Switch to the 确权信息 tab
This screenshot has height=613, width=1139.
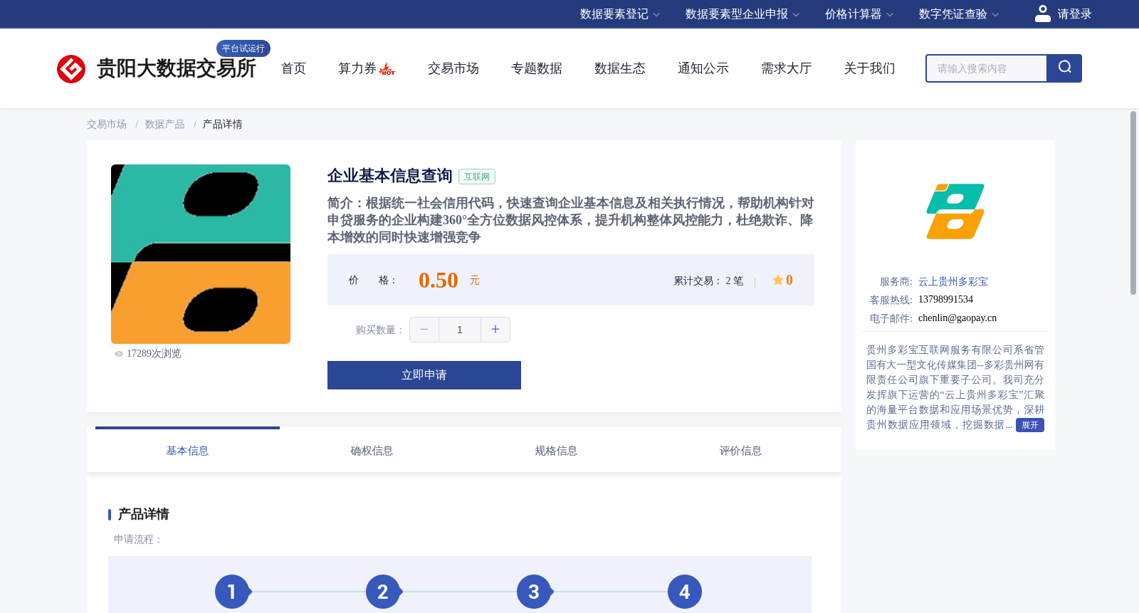click(x=372, y=450)
